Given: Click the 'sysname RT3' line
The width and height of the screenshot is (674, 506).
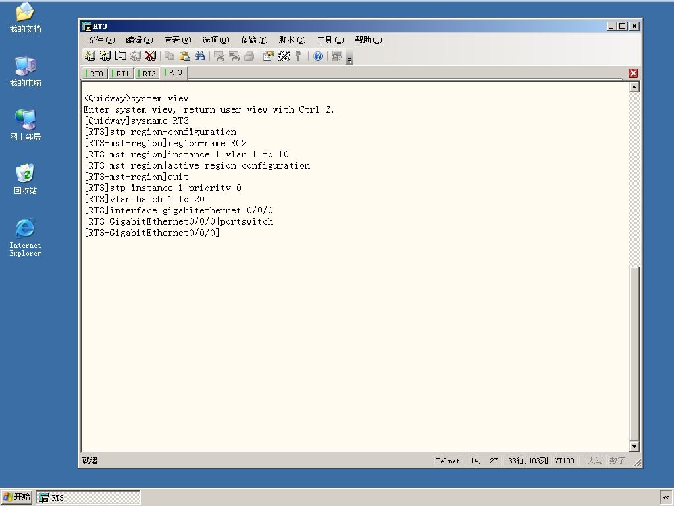Looking at the screenshot, I should pyautogui.click(x=136, y=121).
